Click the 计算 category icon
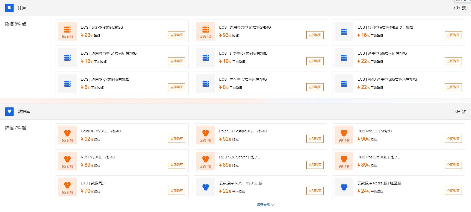Viewport: 471px width, 212px height. pyautogui.click(x=9, y=8)
